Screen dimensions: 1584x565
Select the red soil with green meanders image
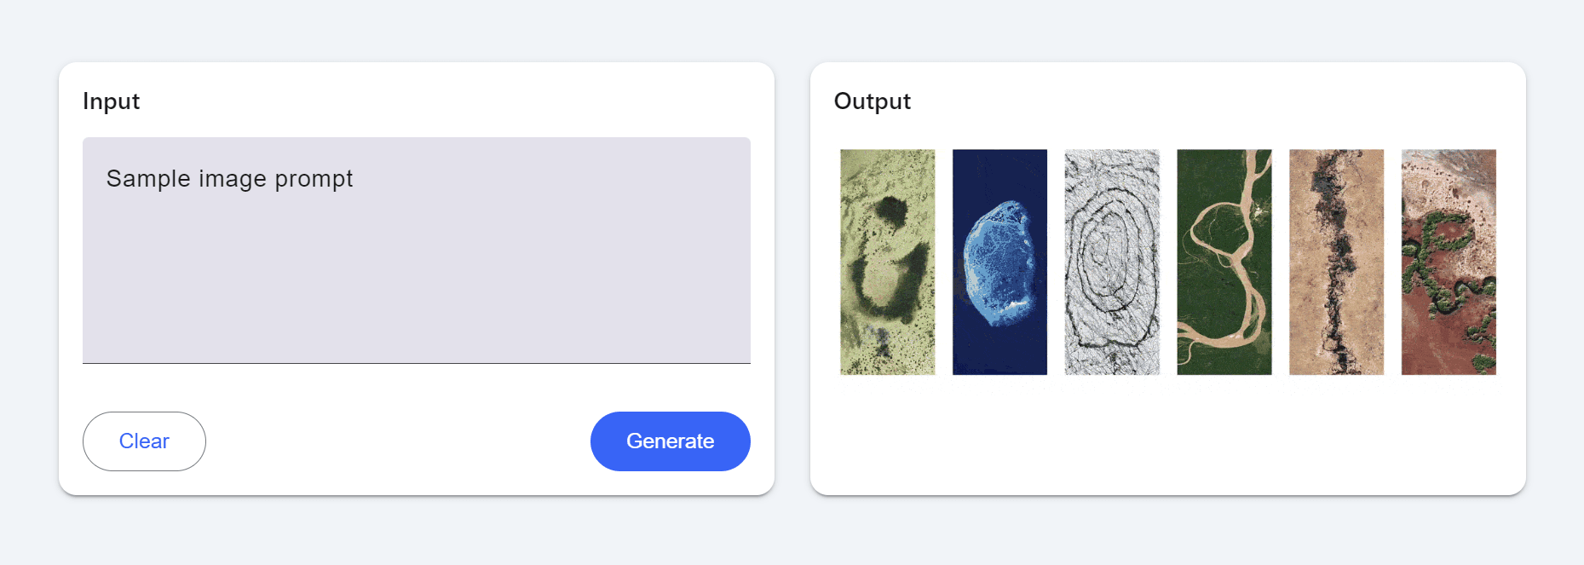pos(1449,262)
